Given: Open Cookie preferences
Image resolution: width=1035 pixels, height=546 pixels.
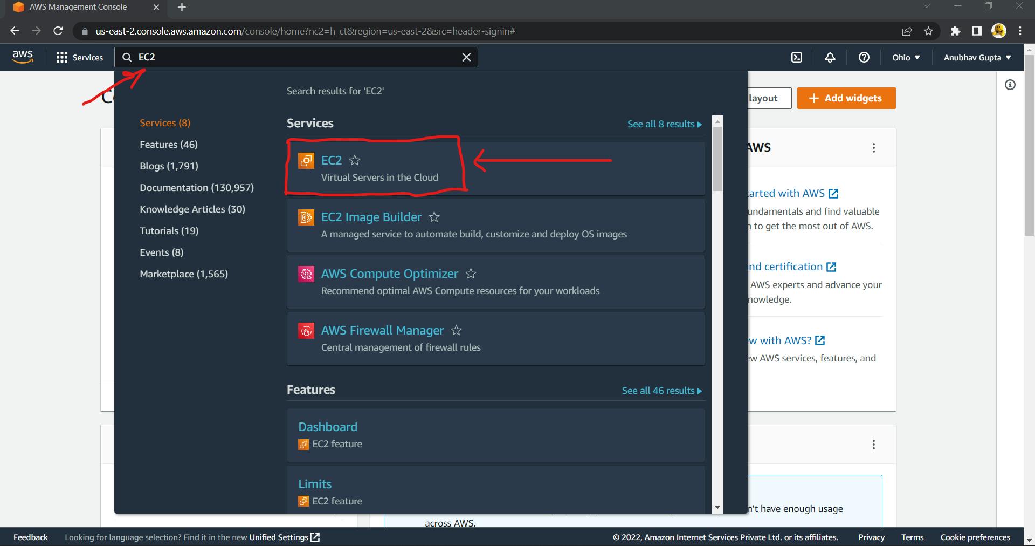Looking at the screenshot, I should (975, 537).
